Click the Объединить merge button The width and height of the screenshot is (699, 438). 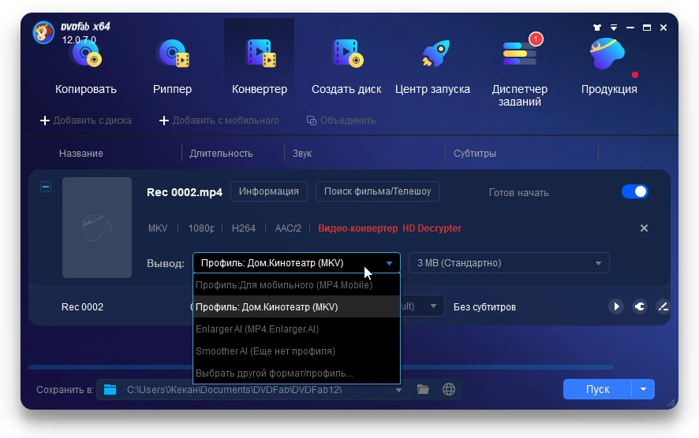pos(341,121)
